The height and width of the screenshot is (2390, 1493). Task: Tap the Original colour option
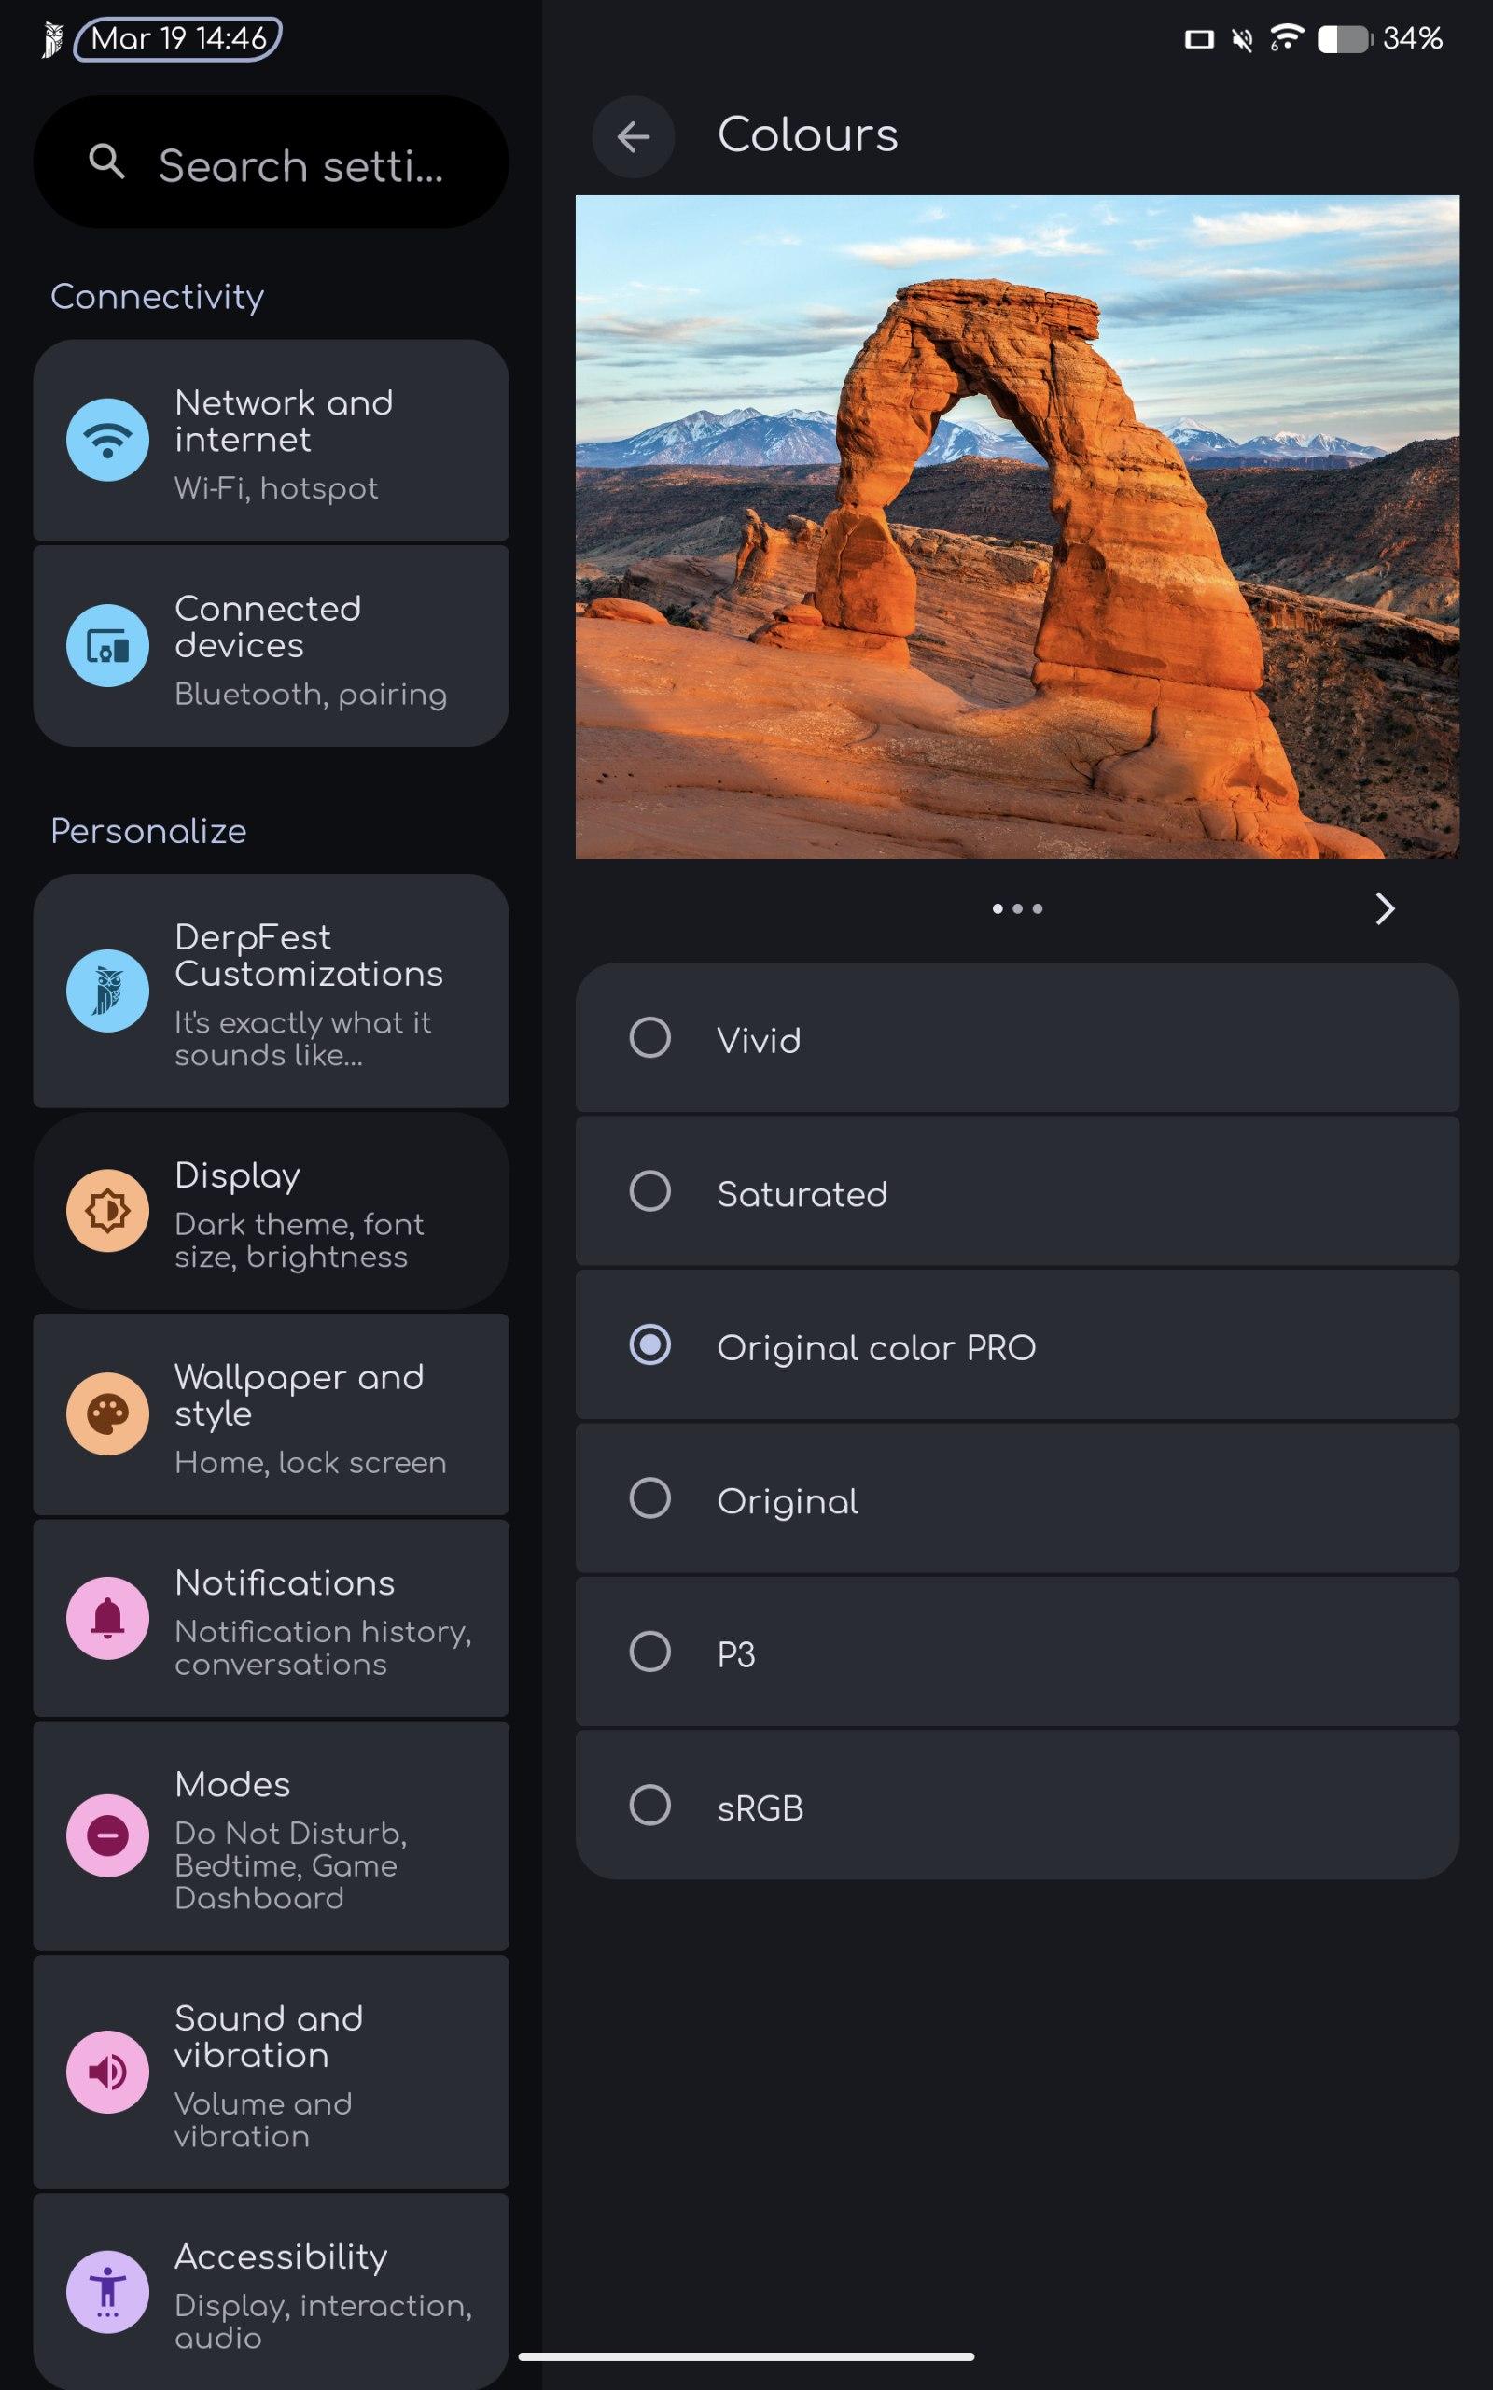[x=1017, y=1498]
